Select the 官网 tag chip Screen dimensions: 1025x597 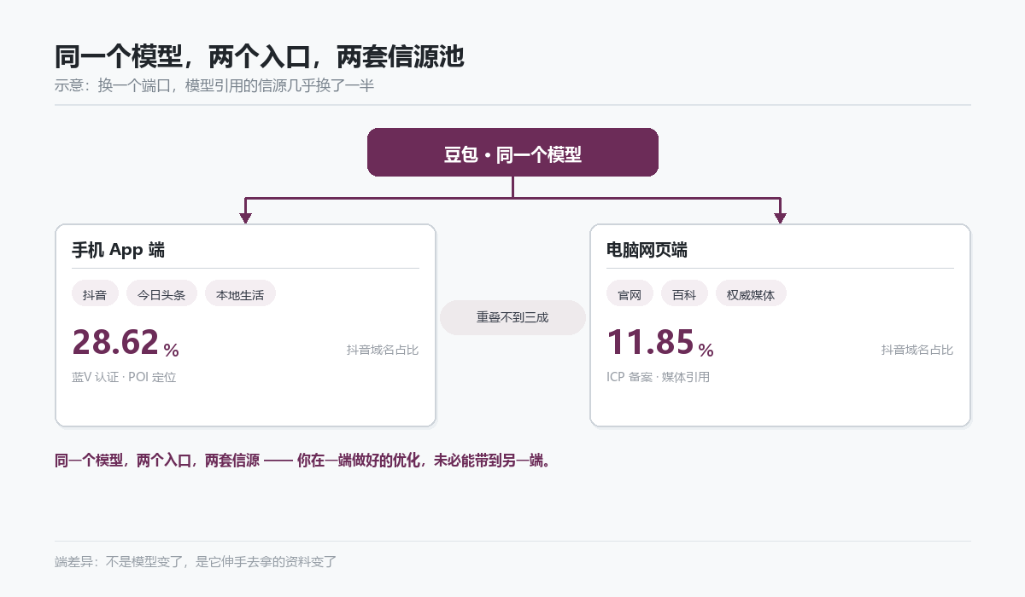pyautogui.click(x=630, y=295)
